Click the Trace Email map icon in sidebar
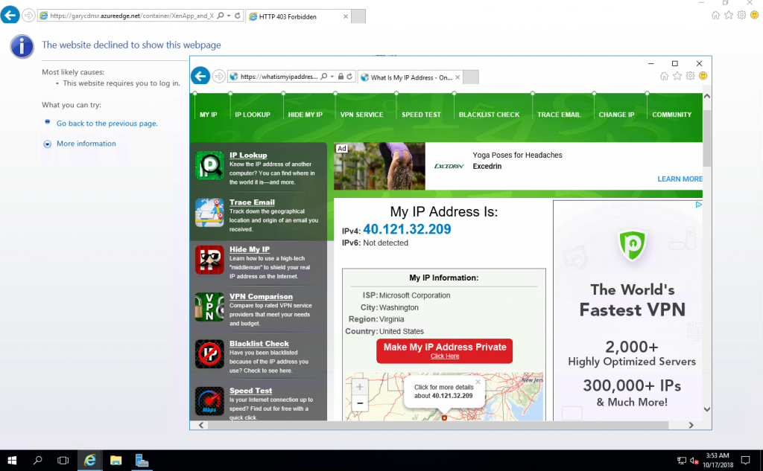This screenshot has width=763, height=471. (209, 213)
